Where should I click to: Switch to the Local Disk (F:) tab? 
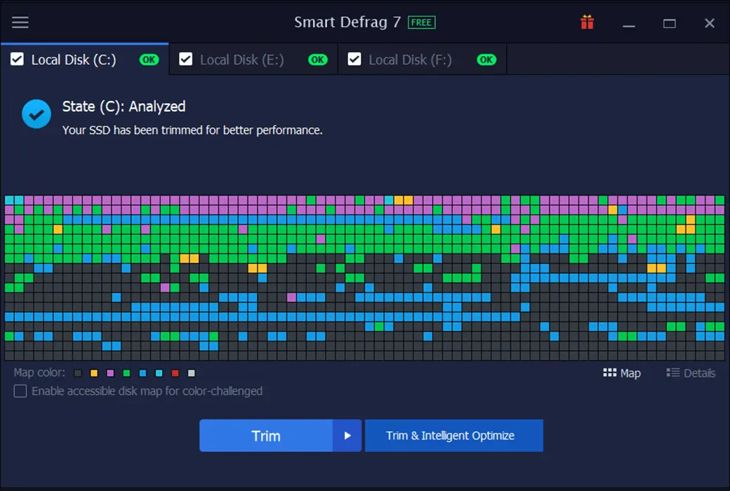pos(423,59)
